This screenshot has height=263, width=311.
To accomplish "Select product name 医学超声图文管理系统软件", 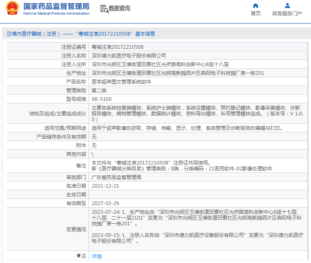I will click(x=122, y=82).
